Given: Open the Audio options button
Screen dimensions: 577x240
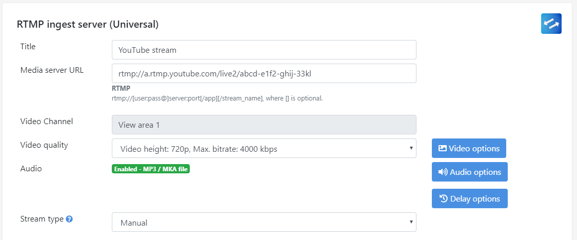Looking at the screenshot, I should coord(469,172).
